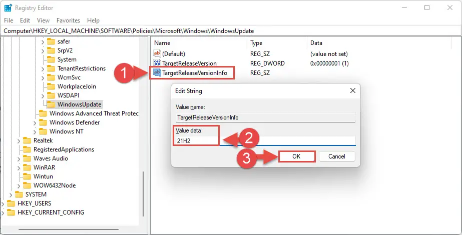Select the safer folder icon

click(x=51, y=41)
